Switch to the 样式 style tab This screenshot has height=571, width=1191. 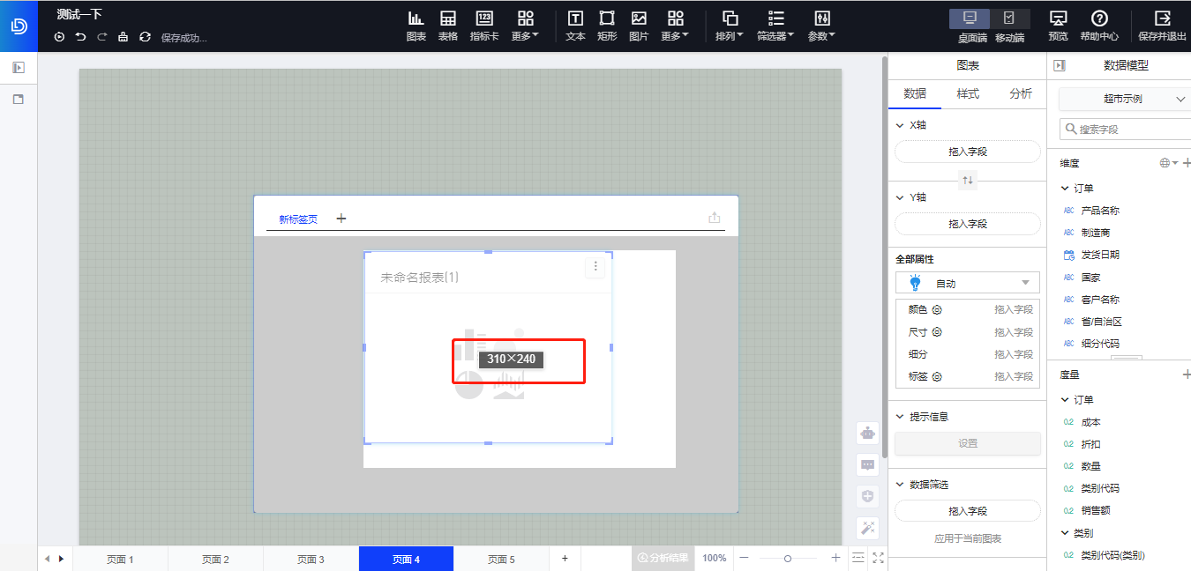(967, 93)
